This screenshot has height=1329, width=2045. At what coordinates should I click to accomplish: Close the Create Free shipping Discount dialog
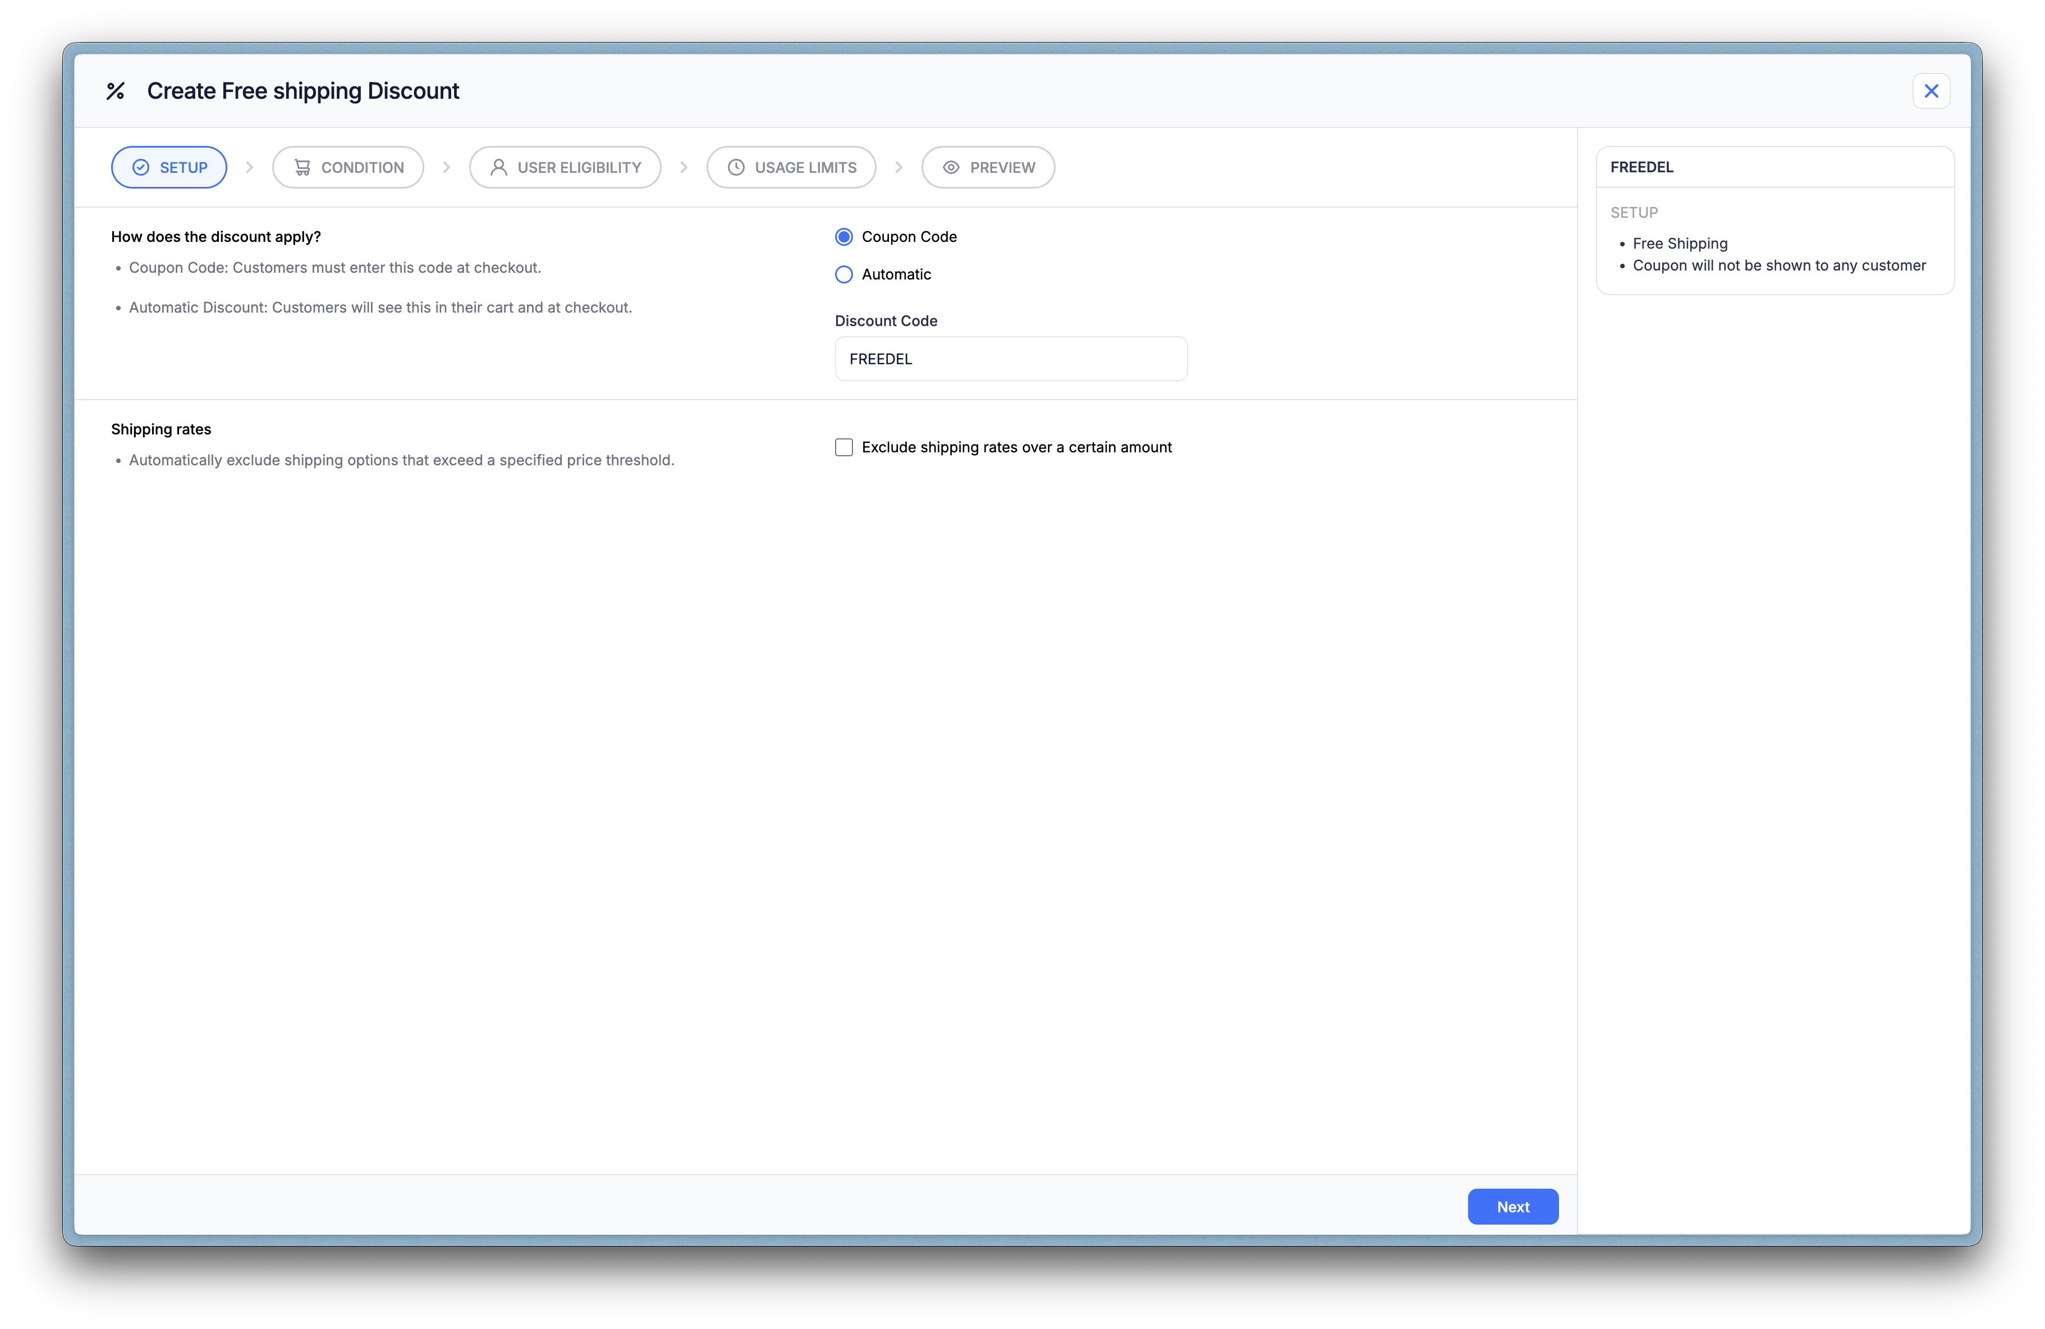click(1931, 91)
